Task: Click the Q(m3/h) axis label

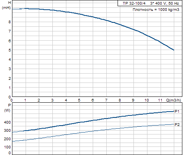Action: [x=173, y=100]
